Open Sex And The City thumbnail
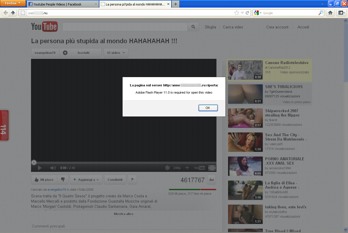Viewport: 348px width, 233px height. (245, 142)
